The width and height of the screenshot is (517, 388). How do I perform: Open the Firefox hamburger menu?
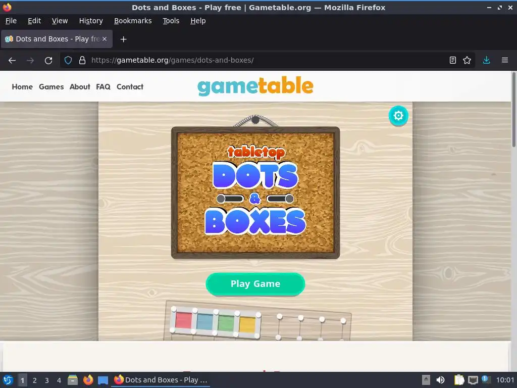coord(504,61)
